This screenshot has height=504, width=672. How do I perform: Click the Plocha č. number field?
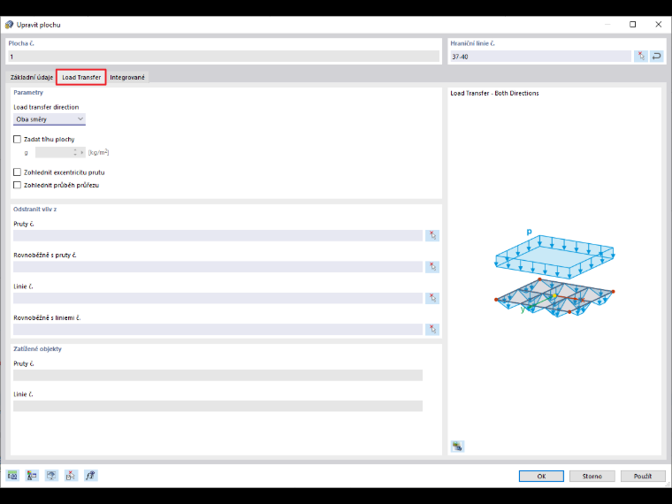(224, 56)
